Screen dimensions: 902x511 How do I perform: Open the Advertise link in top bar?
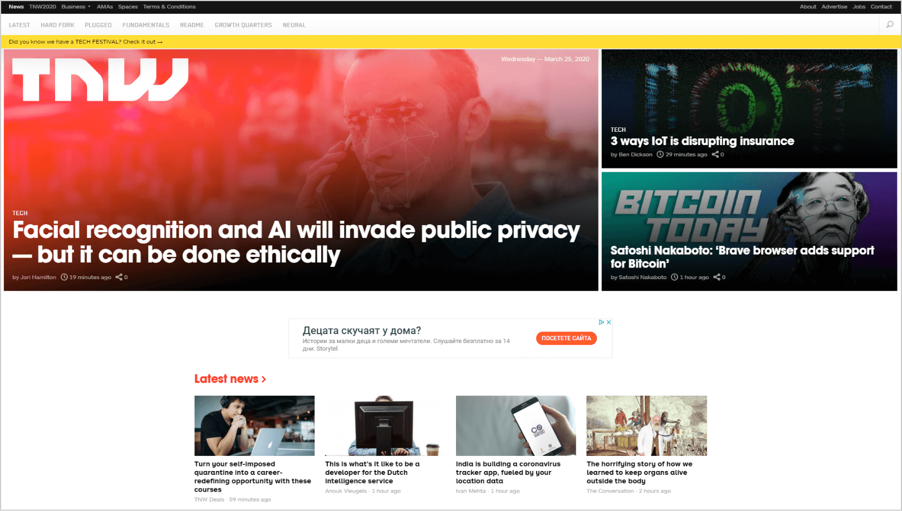834,7
